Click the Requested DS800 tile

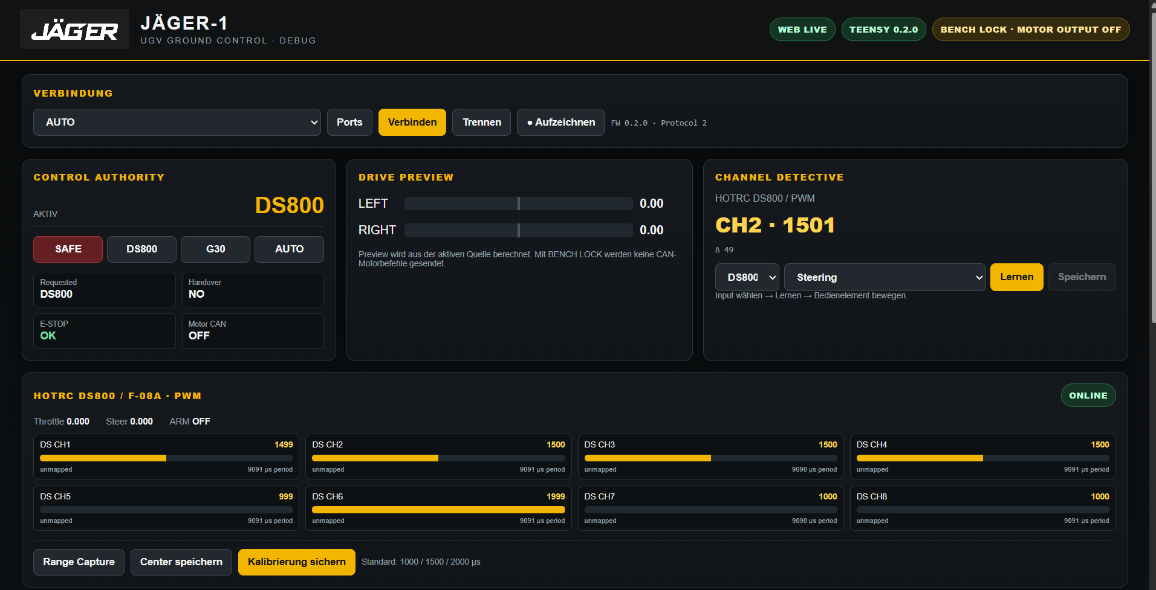pyautogui.click(x=105, y=289)
